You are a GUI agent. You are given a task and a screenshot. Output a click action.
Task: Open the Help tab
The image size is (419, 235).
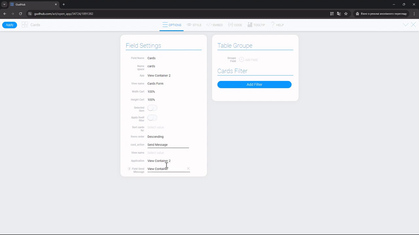(x=277, y=25)
